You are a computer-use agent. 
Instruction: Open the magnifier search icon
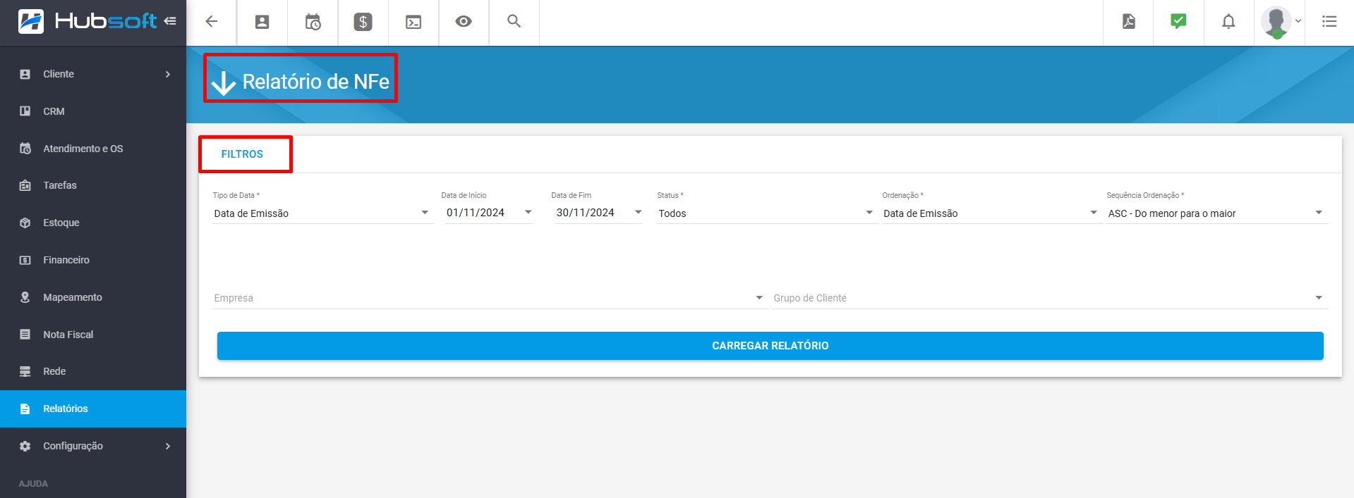(514, 22)
